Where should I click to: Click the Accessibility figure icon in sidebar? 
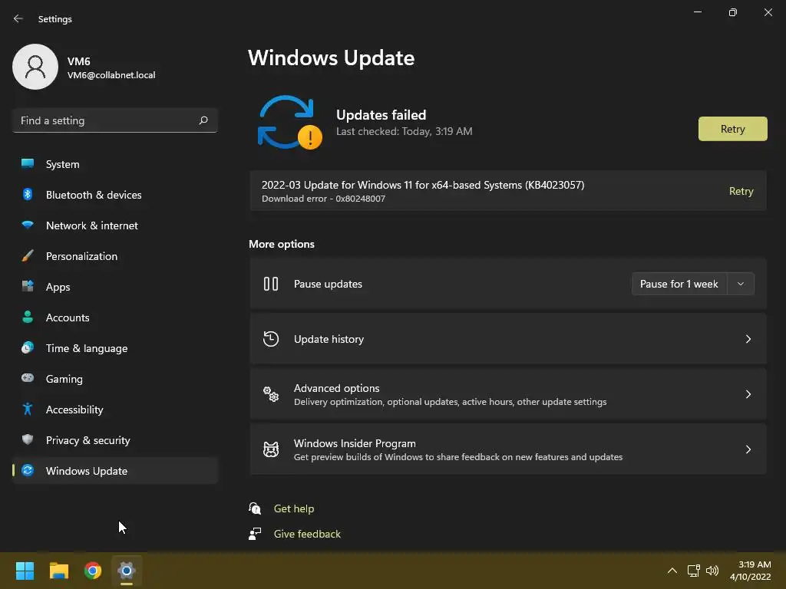coord(28,410)
